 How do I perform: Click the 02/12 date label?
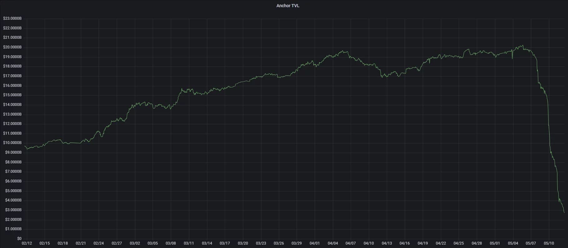(x=27, y=243)
